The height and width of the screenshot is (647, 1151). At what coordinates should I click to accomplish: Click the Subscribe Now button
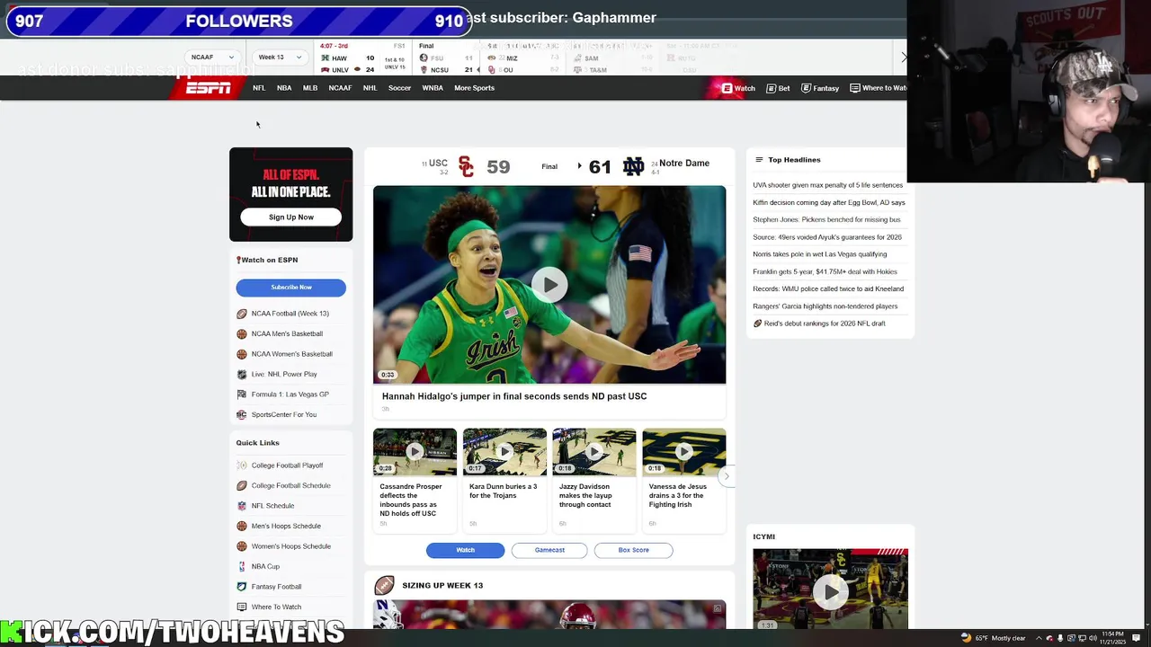291,287
